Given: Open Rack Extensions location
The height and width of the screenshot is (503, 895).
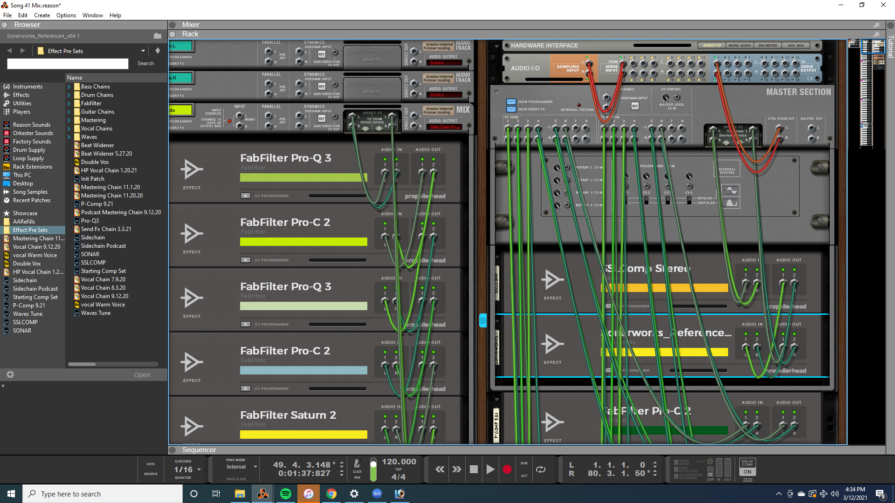Looking at the screenshot, I should point(33,167).
